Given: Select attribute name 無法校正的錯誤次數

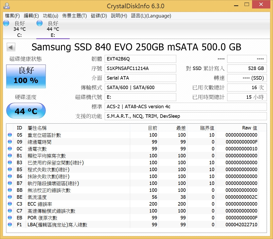Looking at the screenshot, I should point(49,190).
